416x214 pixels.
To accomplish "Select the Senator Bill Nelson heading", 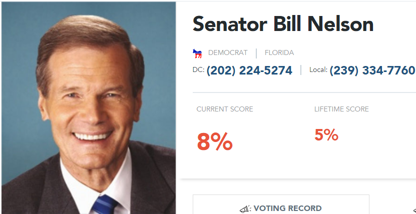I will coord(283,24).
